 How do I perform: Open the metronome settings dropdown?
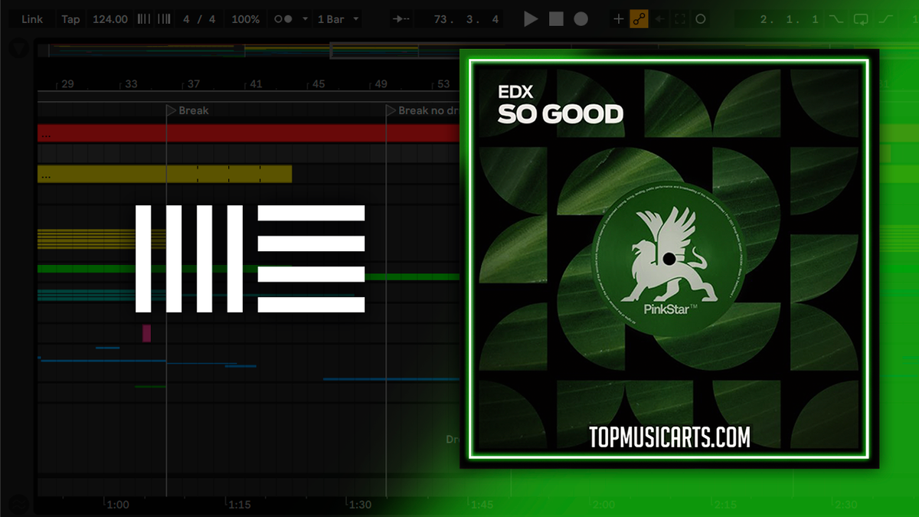(x=304, y=18)
